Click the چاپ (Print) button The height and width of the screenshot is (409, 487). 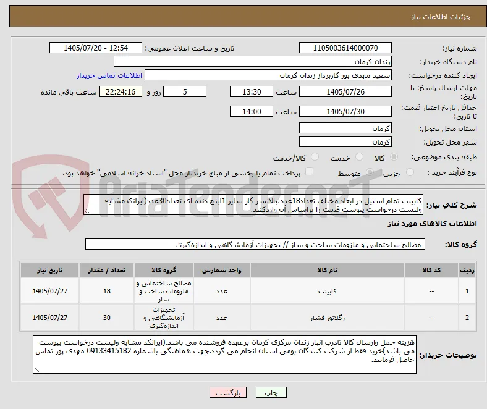271,392
